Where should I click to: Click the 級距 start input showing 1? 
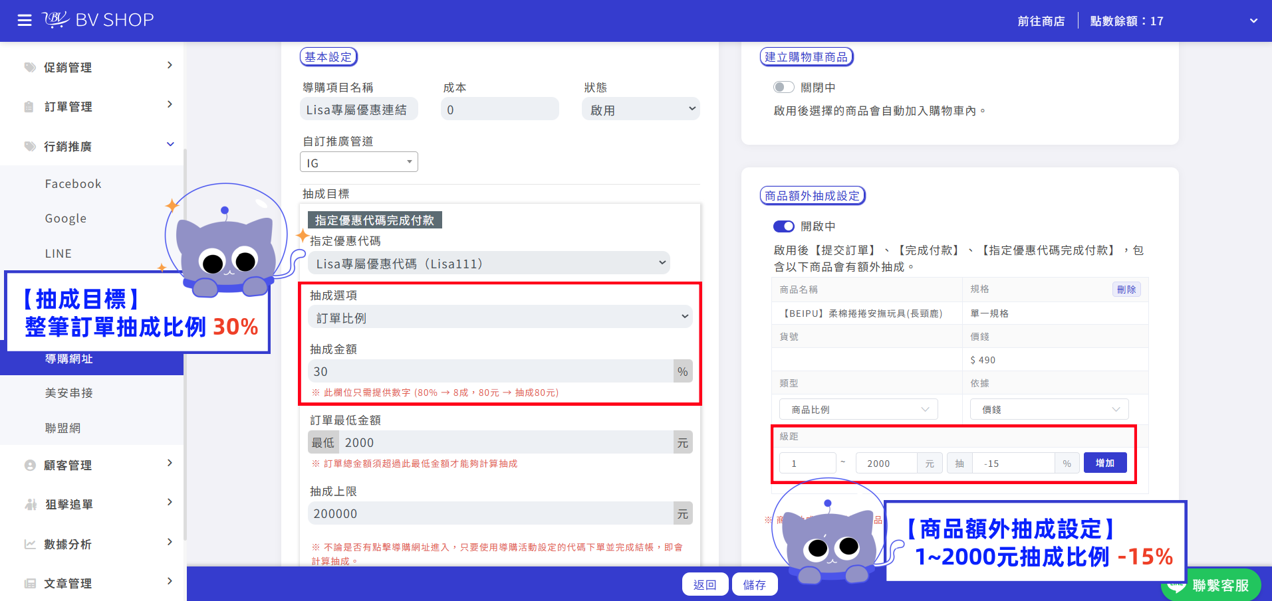click(x=808, y=463)
